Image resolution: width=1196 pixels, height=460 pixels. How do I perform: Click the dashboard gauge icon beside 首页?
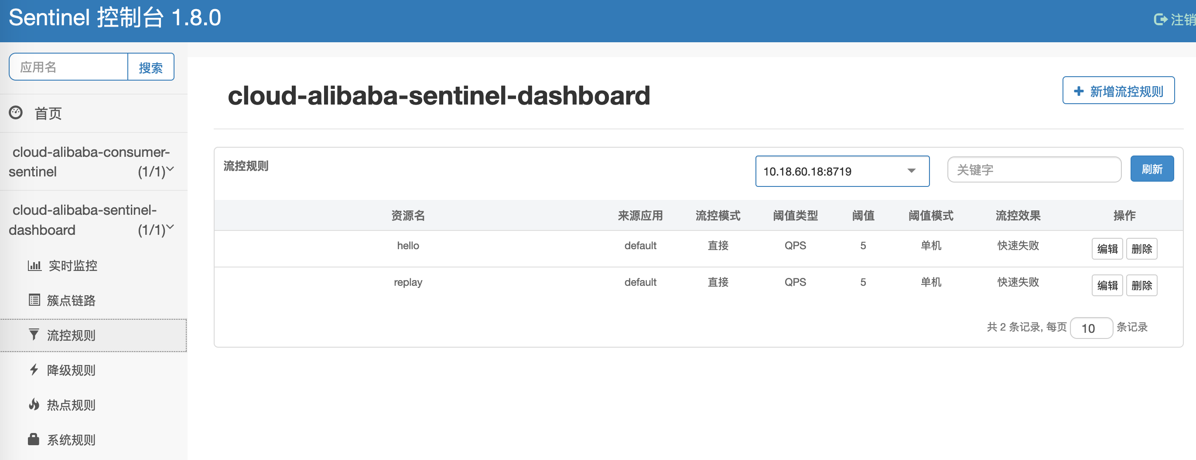16,113
